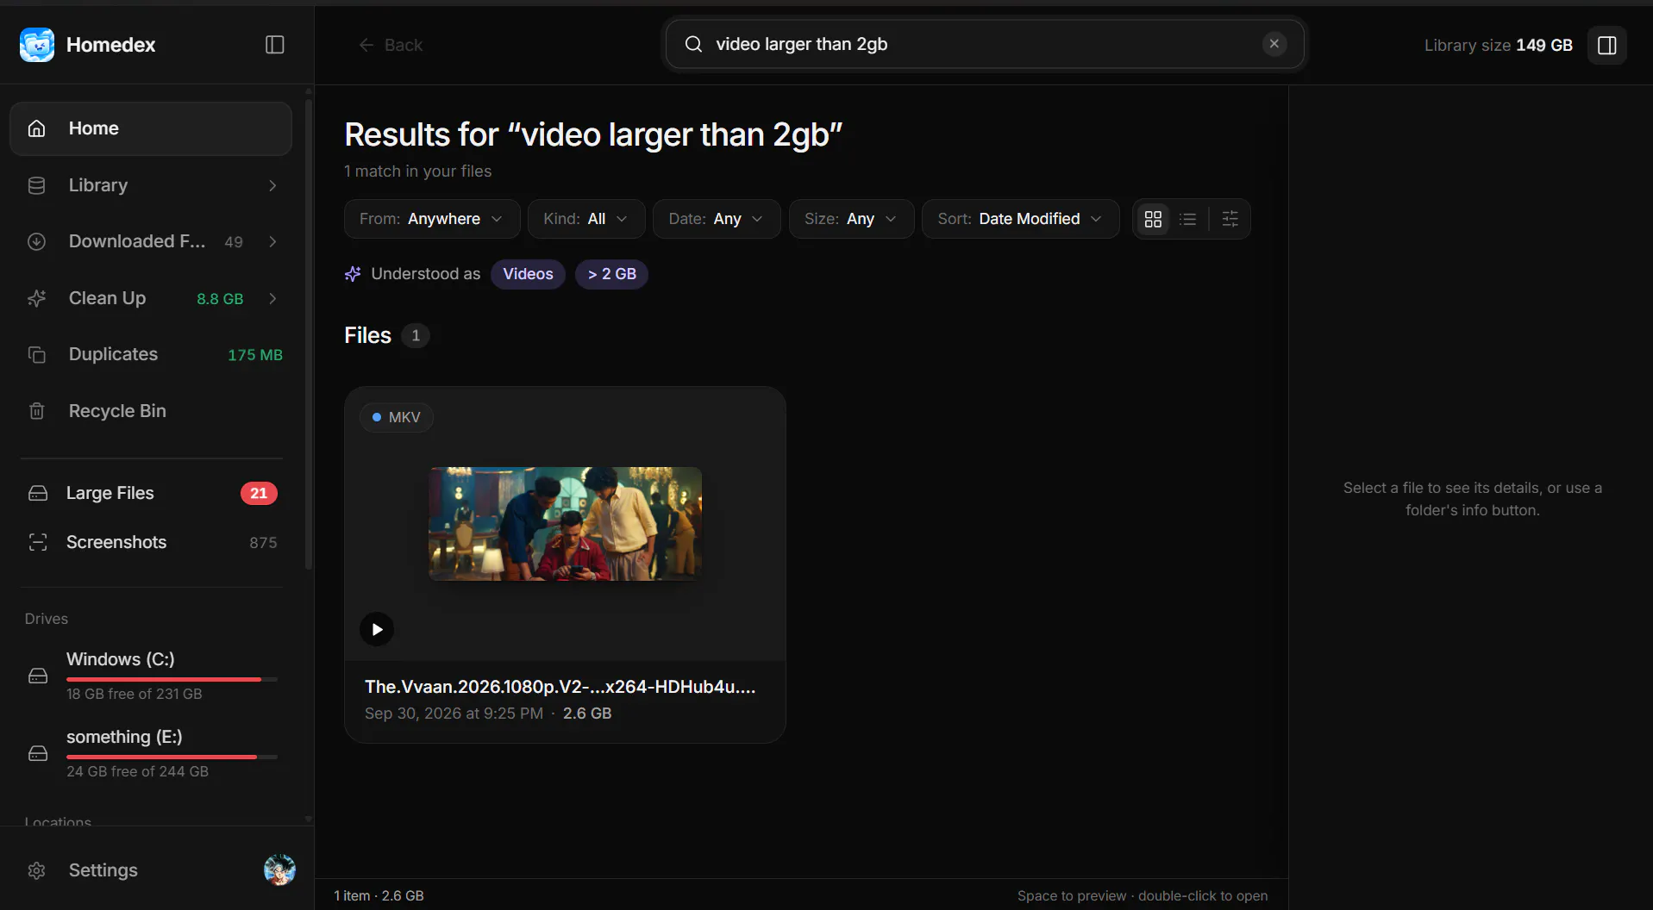Expand the Downloaded Files chevron
Image resolution: width=1653 pixels, height=910 pixels.
click(x=272, y=241)
